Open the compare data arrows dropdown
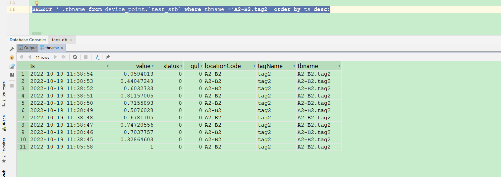This screenshot has width=501, height=177. (97, 57)
